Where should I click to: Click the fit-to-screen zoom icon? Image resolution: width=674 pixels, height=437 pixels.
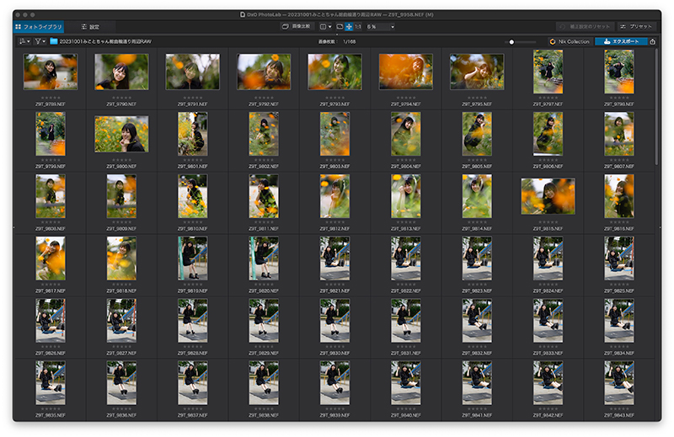pyautogui.click(x=340, y=27)
